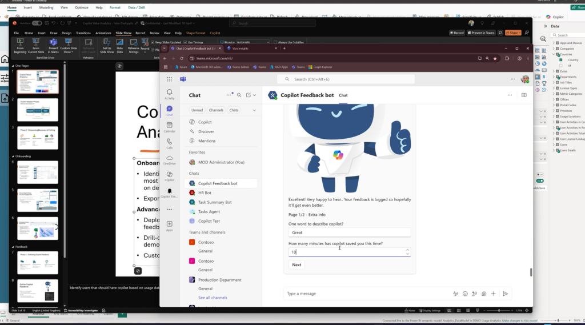This screenshot has height=325, width=585.
Task: Open Calls in the Teams sidebar
Action: 169,143
